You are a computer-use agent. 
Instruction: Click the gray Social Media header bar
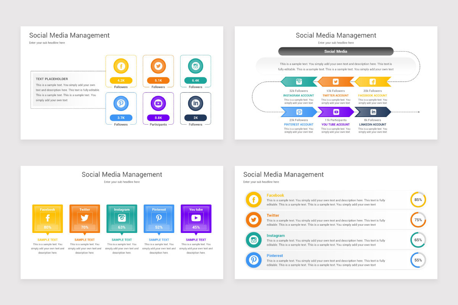336,51
